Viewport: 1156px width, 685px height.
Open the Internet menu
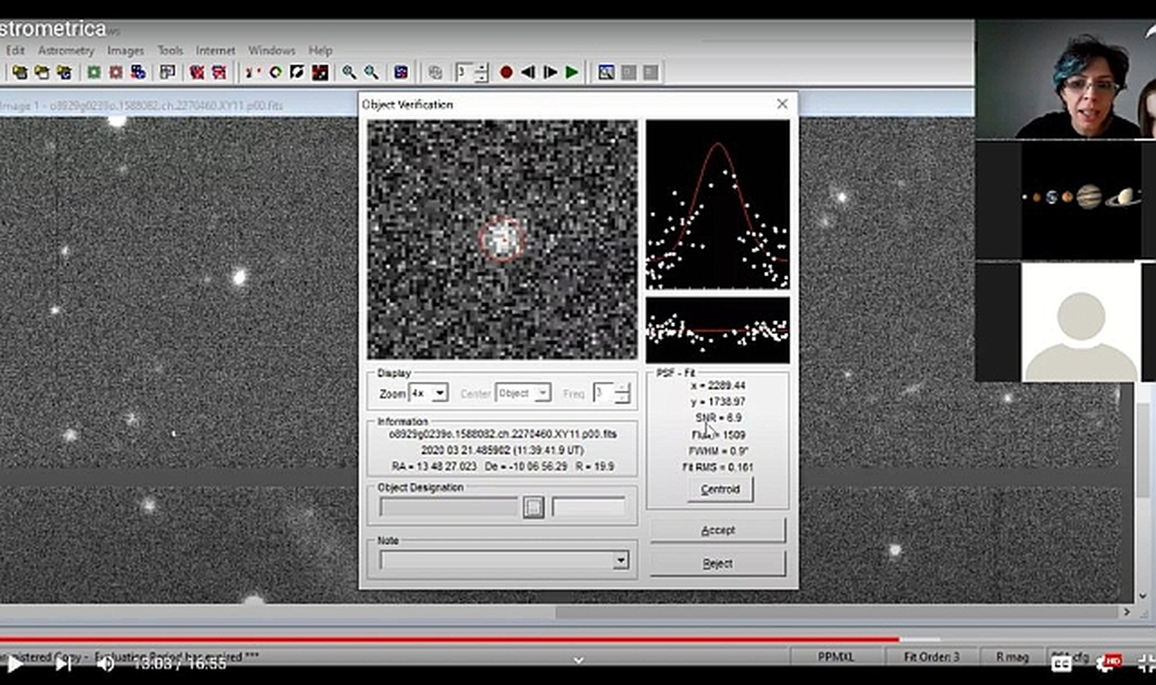(x=215, y=51)
